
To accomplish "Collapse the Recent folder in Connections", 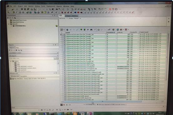I will point(9,24).
